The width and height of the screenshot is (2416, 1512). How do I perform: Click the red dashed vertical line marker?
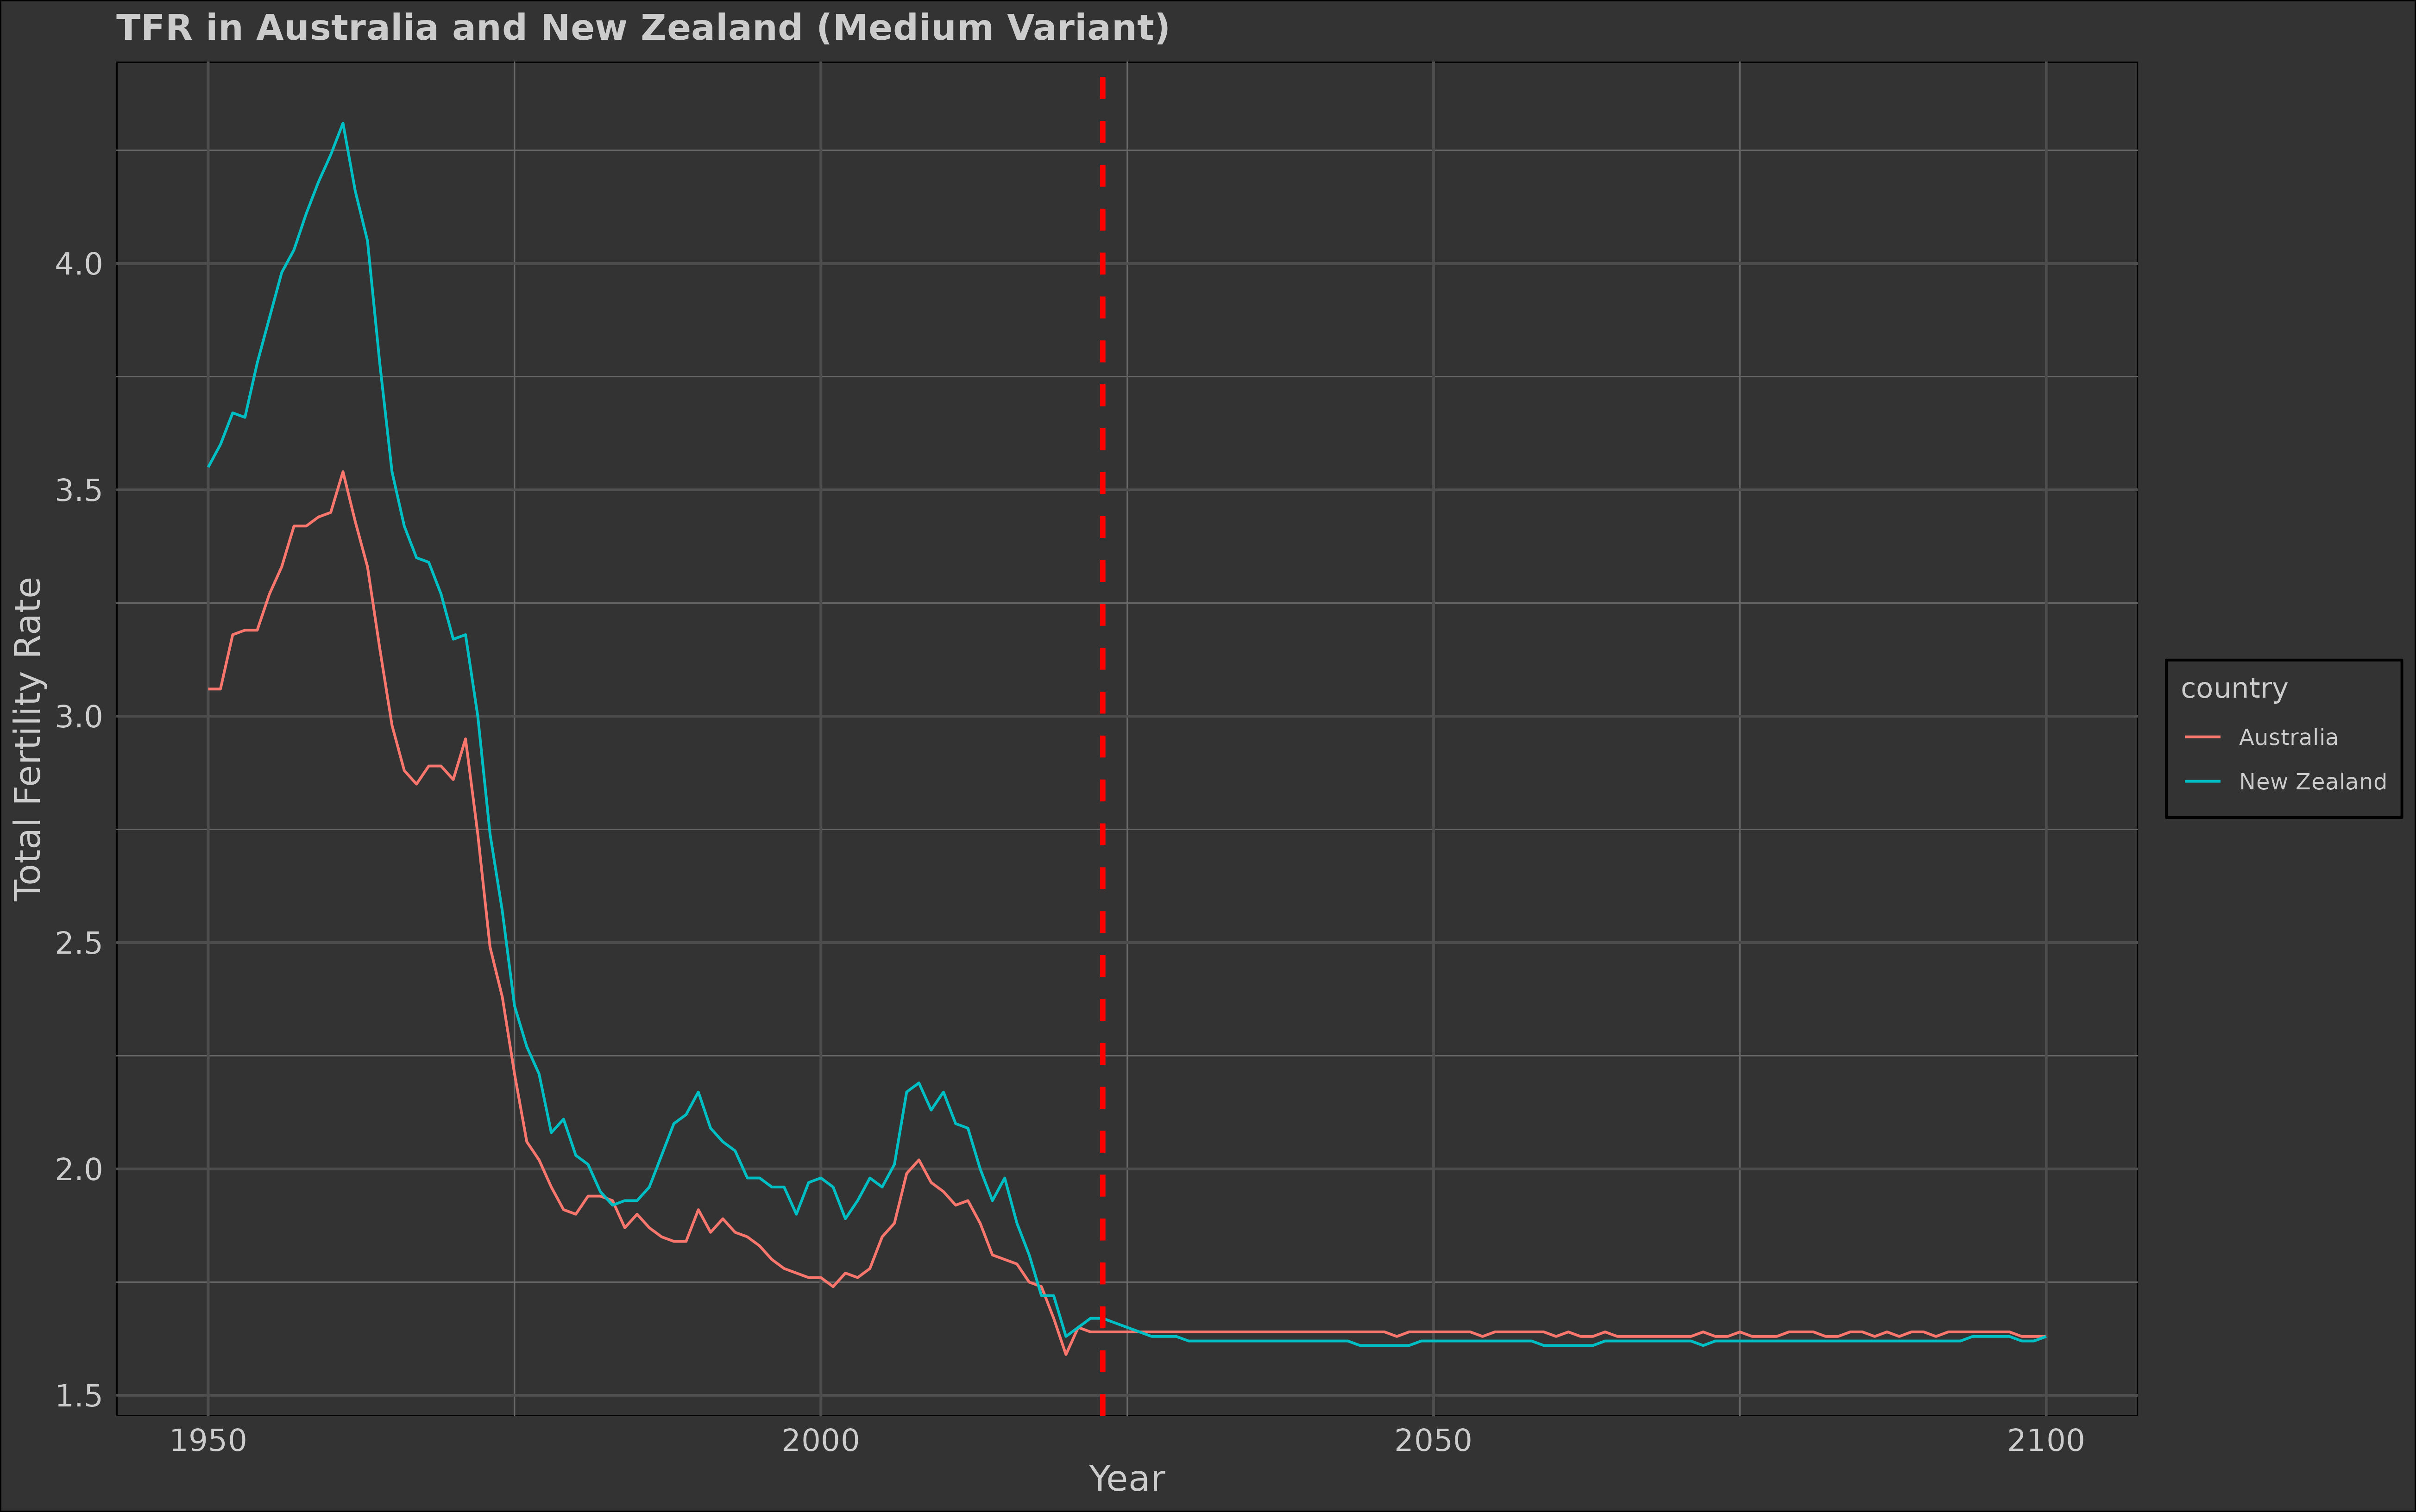(1102, 745)
